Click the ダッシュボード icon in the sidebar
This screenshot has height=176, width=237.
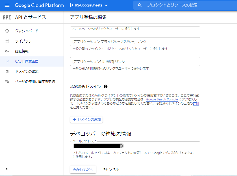click(x=7, y=31)
